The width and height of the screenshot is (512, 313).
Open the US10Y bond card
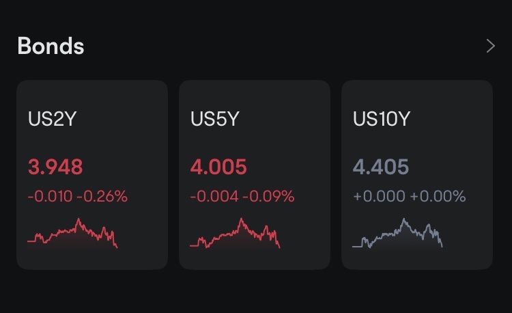pos(417,175)
